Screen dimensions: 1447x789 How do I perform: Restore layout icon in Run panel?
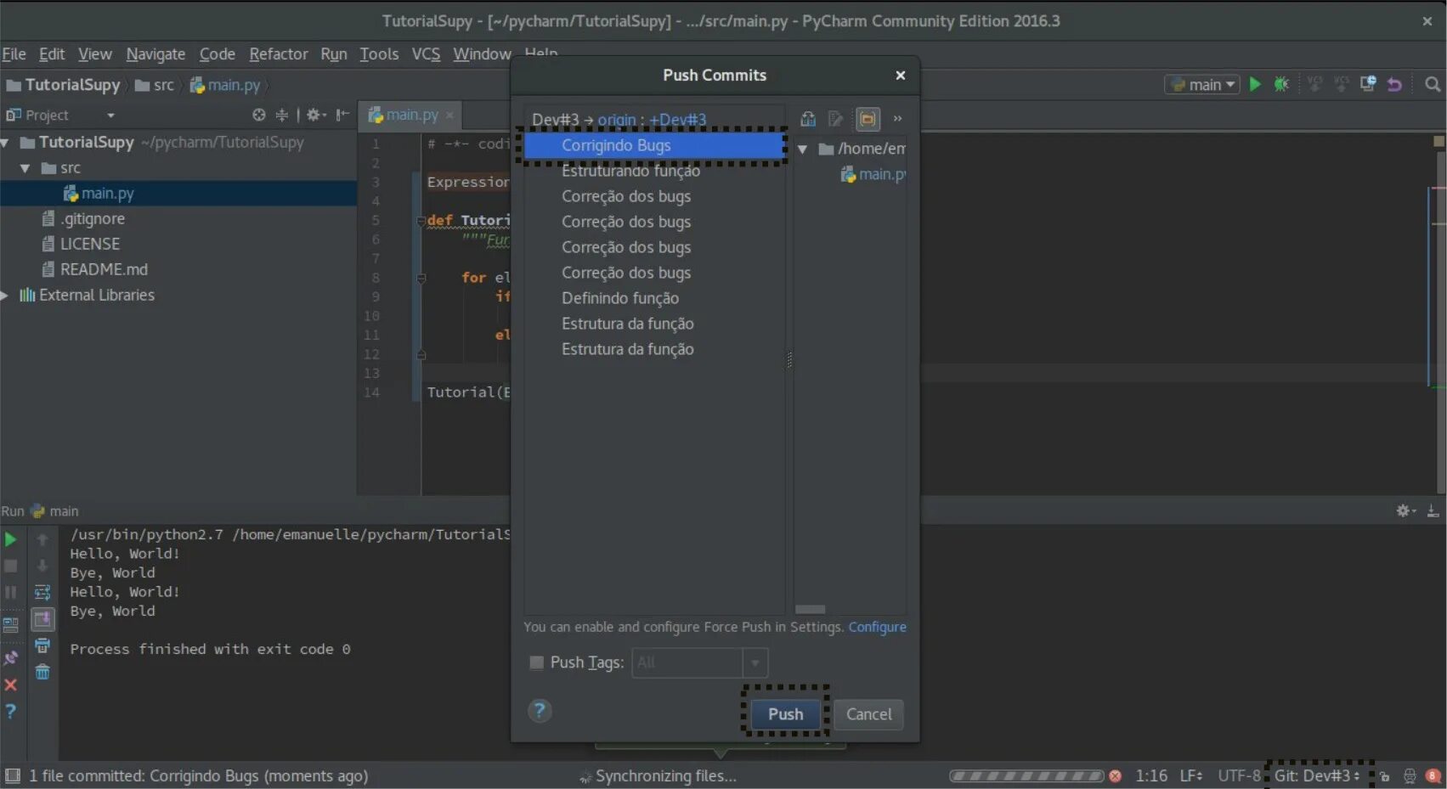11,626
